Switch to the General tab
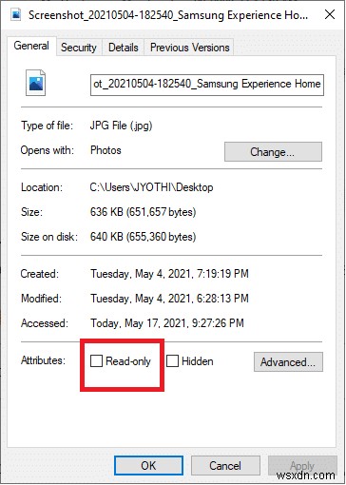 pyautogui.click(x=31, y=46)
